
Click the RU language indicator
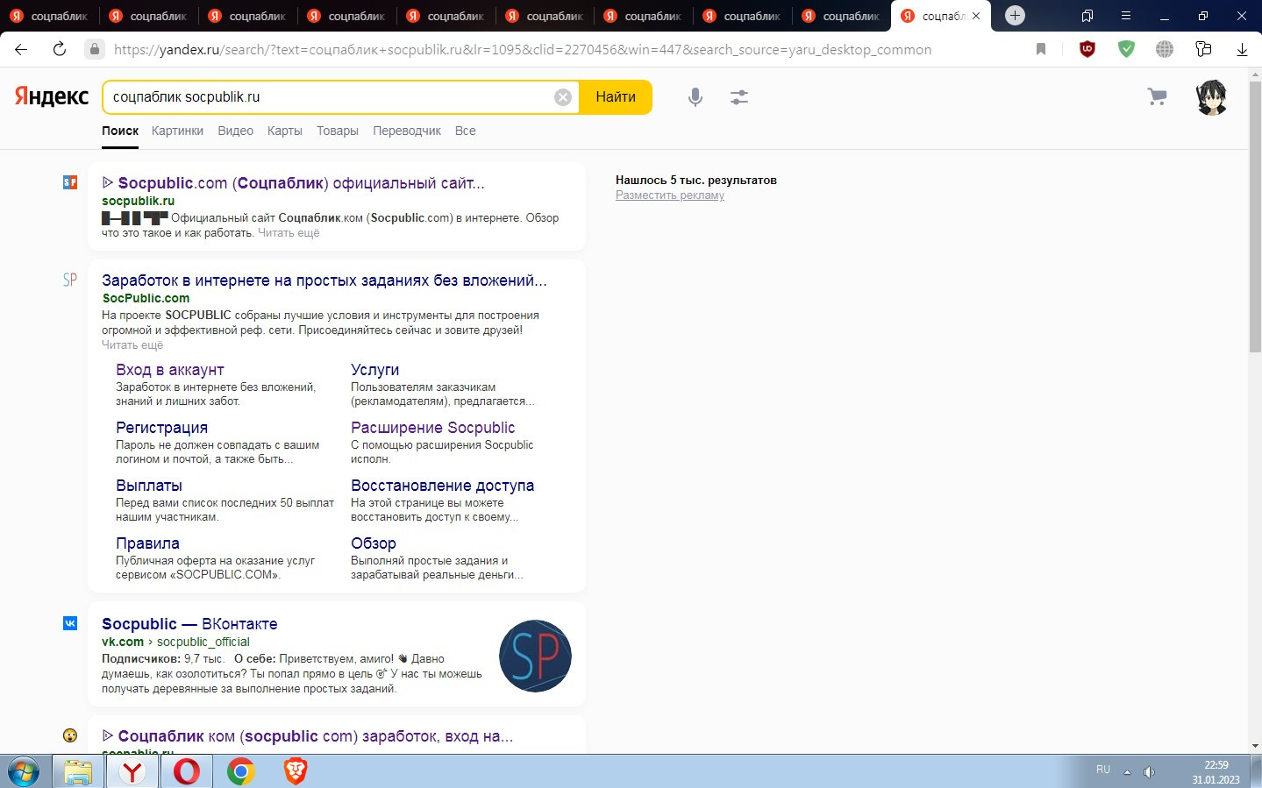(x=1103, y=770)
